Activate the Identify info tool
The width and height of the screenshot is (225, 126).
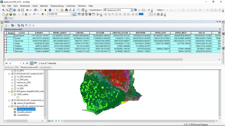(x=50, y=10)
